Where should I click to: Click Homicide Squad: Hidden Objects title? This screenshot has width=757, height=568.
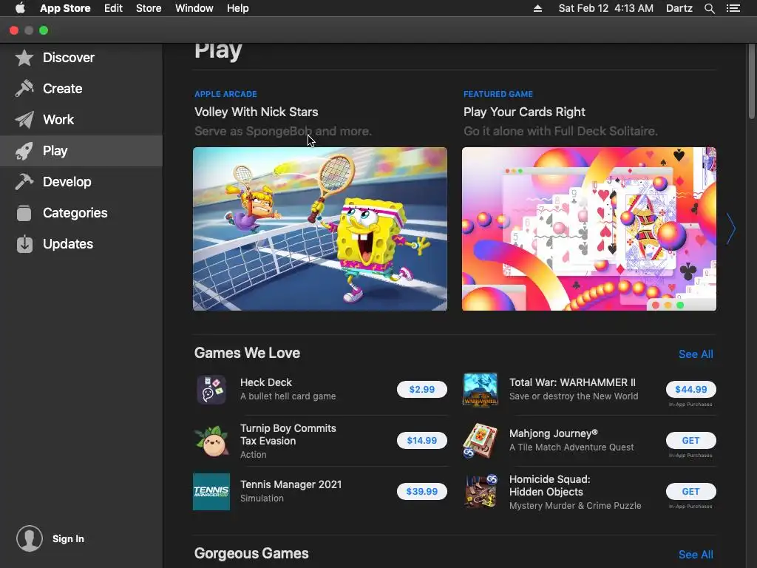[x=550, y=485]
